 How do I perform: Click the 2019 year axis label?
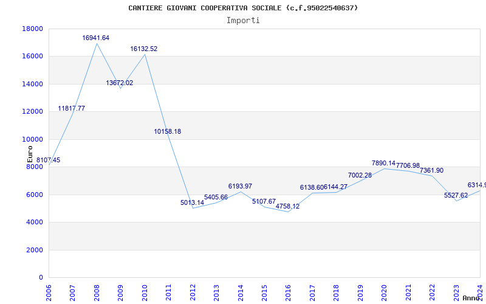(x=360, y=292)
